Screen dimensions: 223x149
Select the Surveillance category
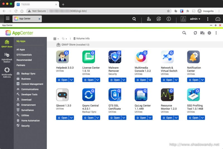tap(27, 110)
